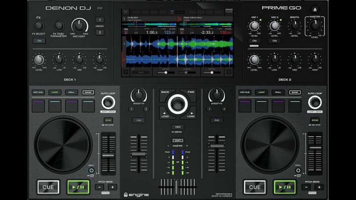Screen dimensions: 356x200
Task: Click the left channel volume fader
Action: [x=139, y=155]
